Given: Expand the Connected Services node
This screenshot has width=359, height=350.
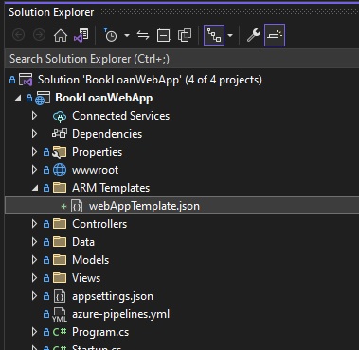Looking at the screenshot, I should (x=35, y=116).
